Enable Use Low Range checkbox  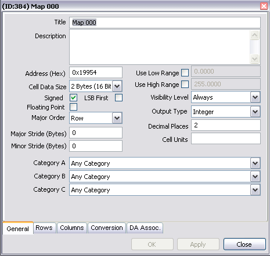185,73
